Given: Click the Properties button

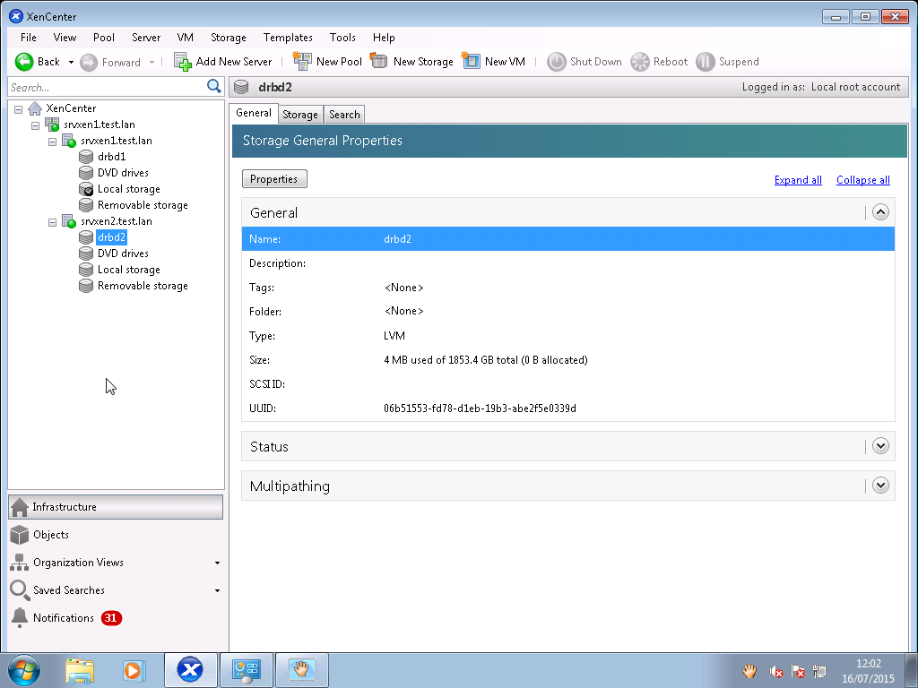Looking at the screenshot, I should [x=274, y=179].
